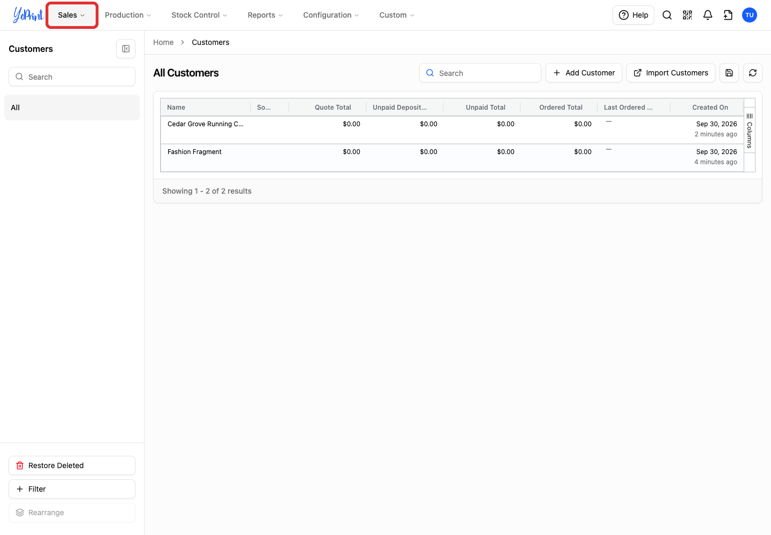Click Add Customer button
The image size is (771, 535).
(x=584, y=73)
